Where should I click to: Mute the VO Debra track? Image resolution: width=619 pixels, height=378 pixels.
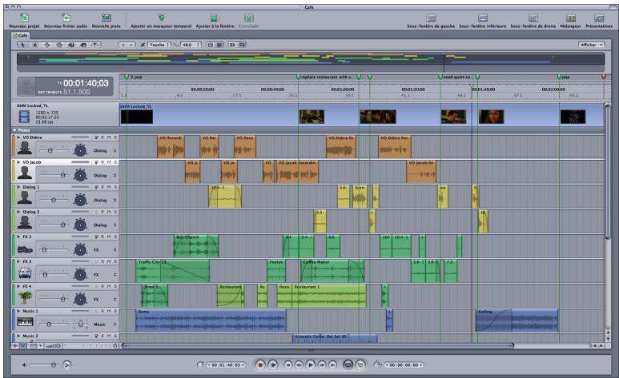click(109, 137)
